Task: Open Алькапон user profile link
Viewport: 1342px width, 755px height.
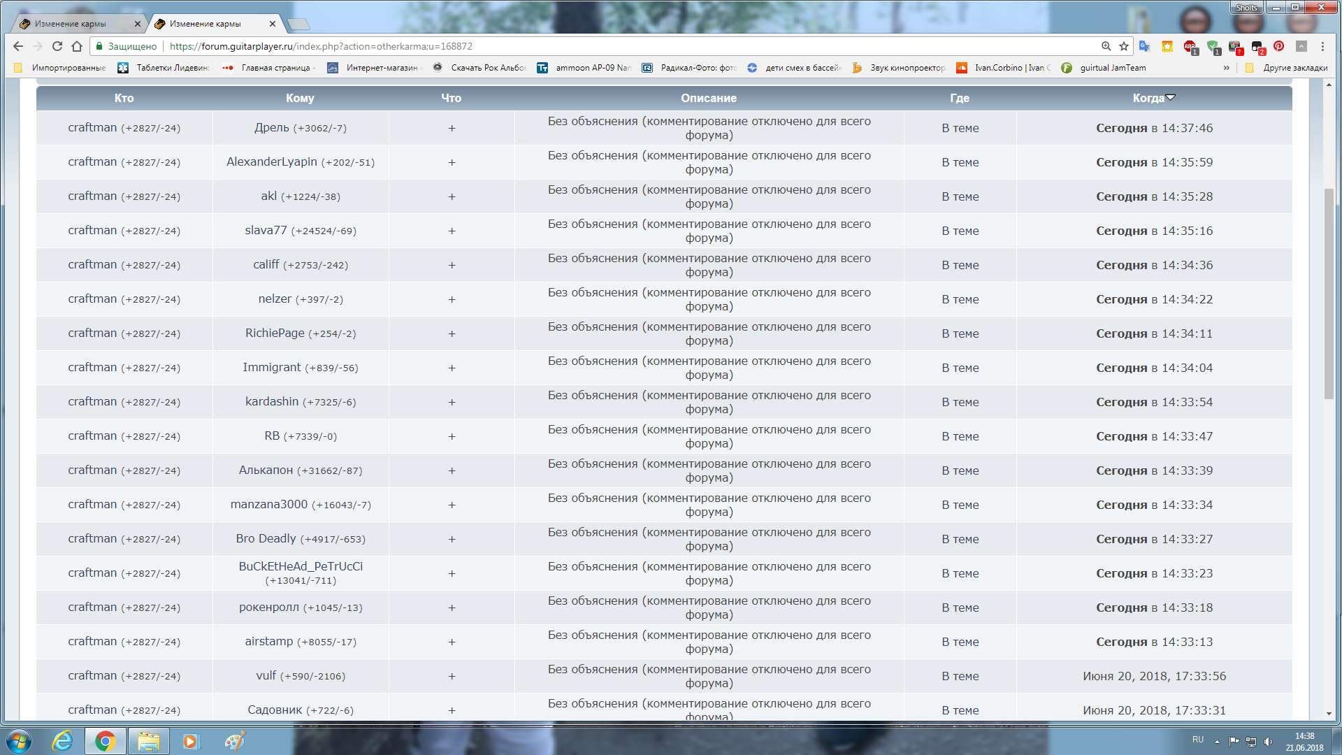Action: [266, 470]
